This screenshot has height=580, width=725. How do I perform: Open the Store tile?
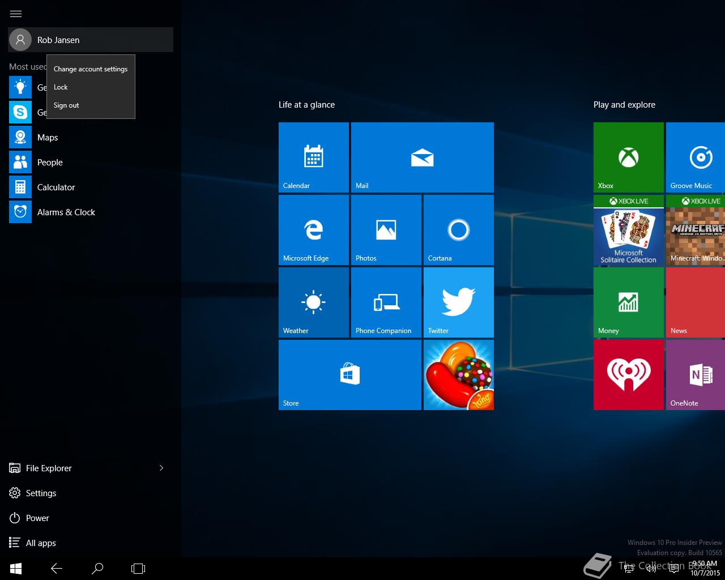click(350, 375)
